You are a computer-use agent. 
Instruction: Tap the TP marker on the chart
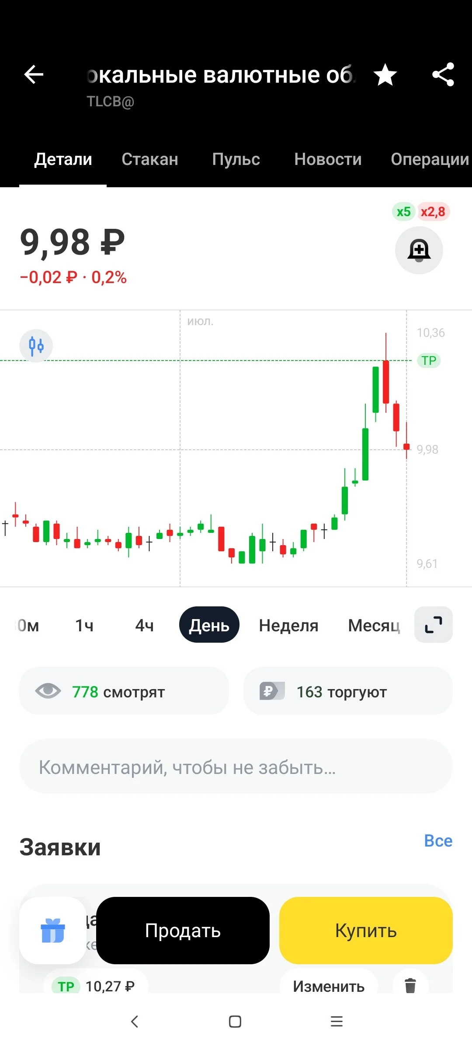click(x=429, y=360)
